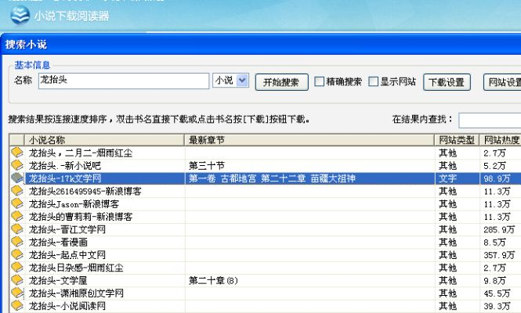Enable the 精确搜索 checkbox
This screenshot has height=313, width=521.
(x=319, y=81)
